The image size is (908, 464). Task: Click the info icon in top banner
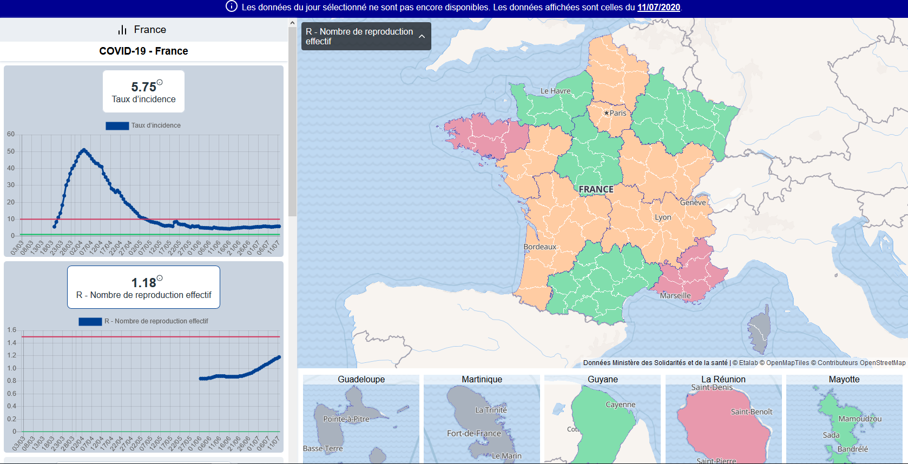tap(231, 6)
